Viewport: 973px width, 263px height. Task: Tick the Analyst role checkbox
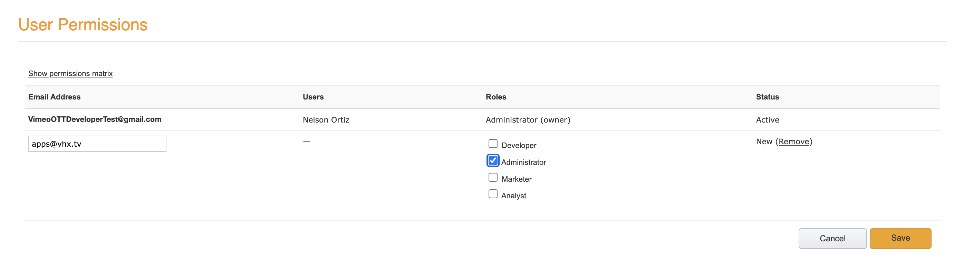[493, 194]
